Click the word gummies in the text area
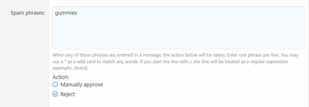309x107 pixels. (66, 13)
